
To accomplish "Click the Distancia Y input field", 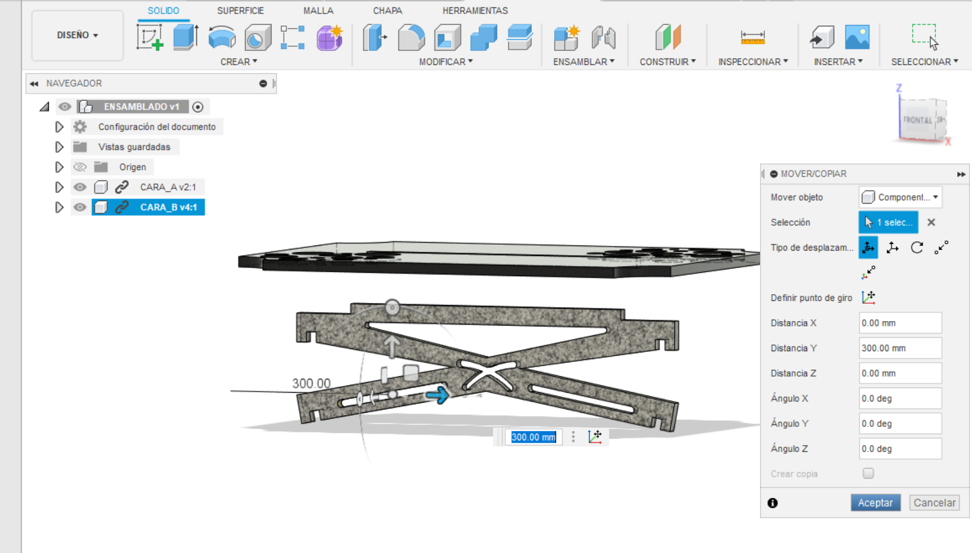I will coord(900,348).
